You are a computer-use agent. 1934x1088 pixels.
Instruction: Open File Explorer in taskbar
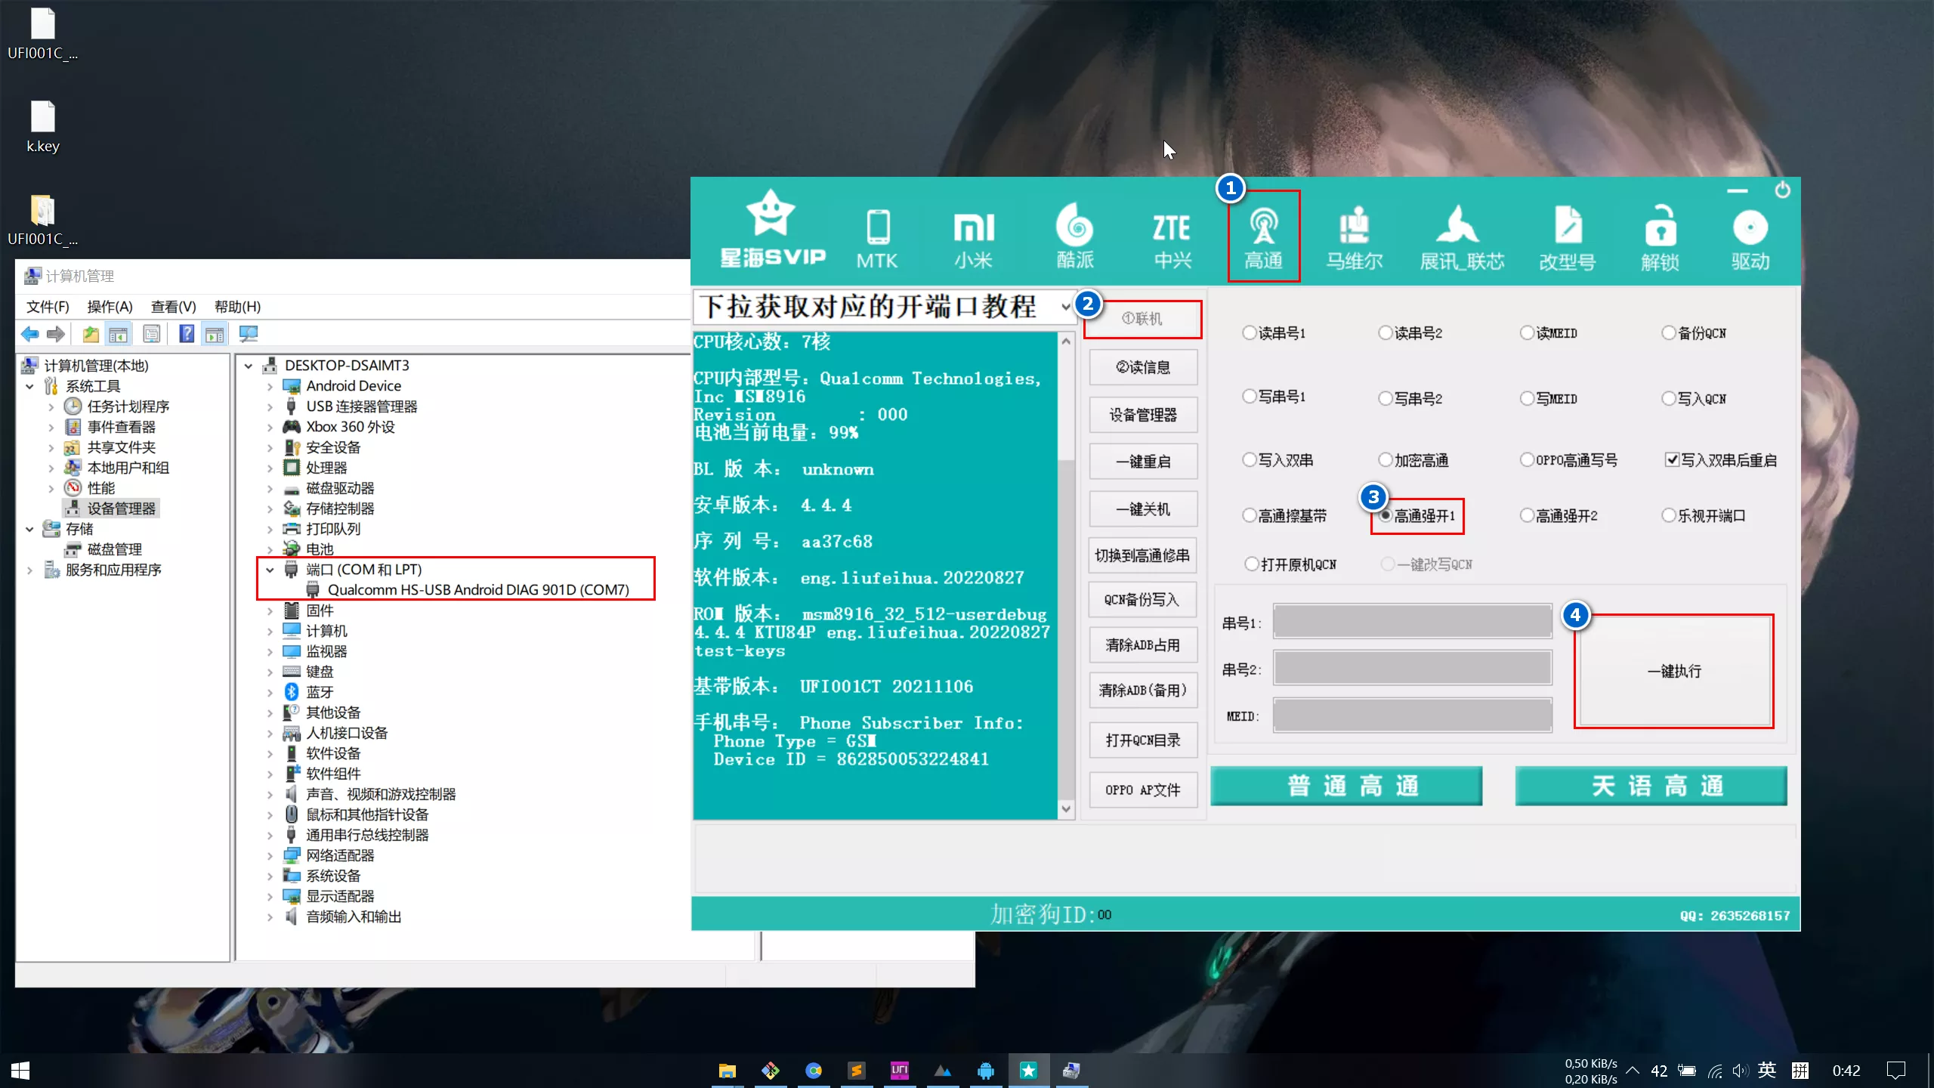point(728,1070)
